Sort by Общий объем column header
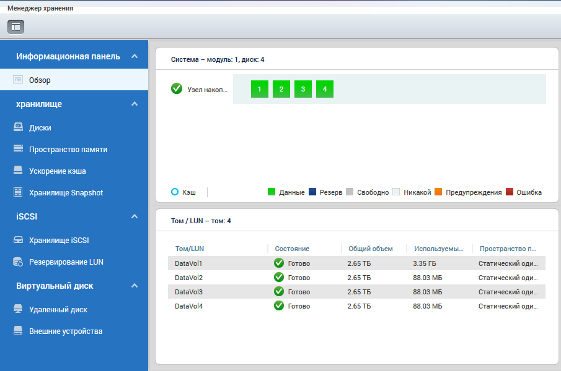The height and width of the screenshot is (371, 561). click(371, 249)
